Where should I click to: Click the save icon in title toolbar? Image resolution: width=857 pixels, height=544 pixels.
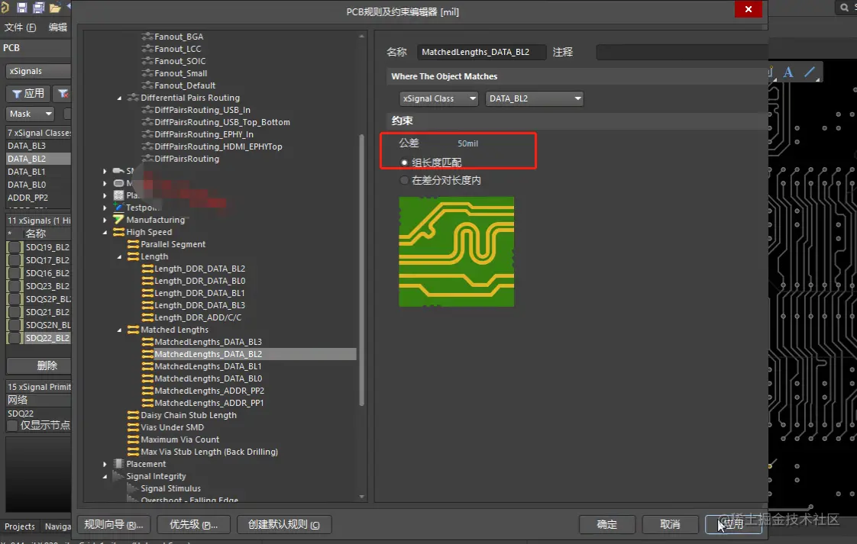point(22,8)
